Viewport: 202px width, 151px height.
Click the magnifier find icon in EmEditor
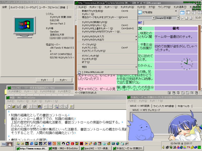click(x=56, y=106)
